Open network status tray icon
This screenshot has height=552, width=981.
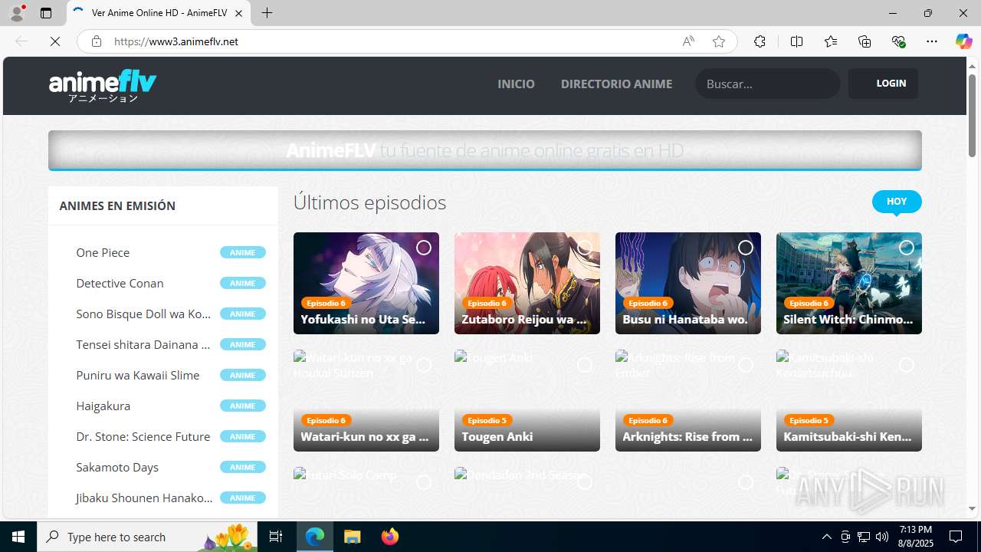(x=864, y=537)
